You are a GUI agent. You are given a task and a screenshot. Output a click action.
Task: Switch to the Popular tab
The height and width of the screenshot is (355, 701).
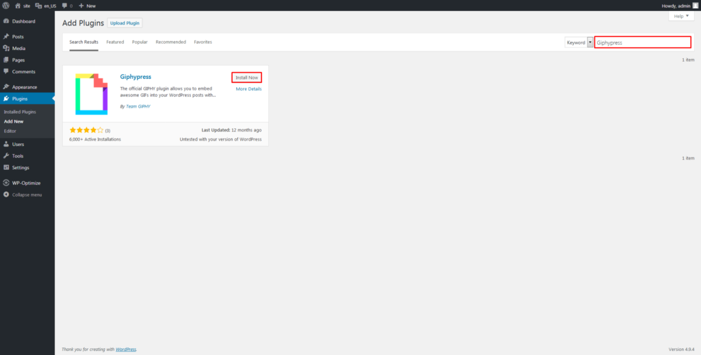click(140, 42)
